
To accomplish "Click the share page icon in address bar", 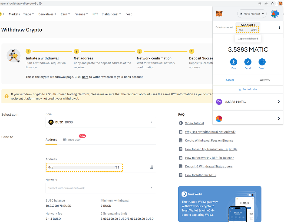I will tap(266, 4).
